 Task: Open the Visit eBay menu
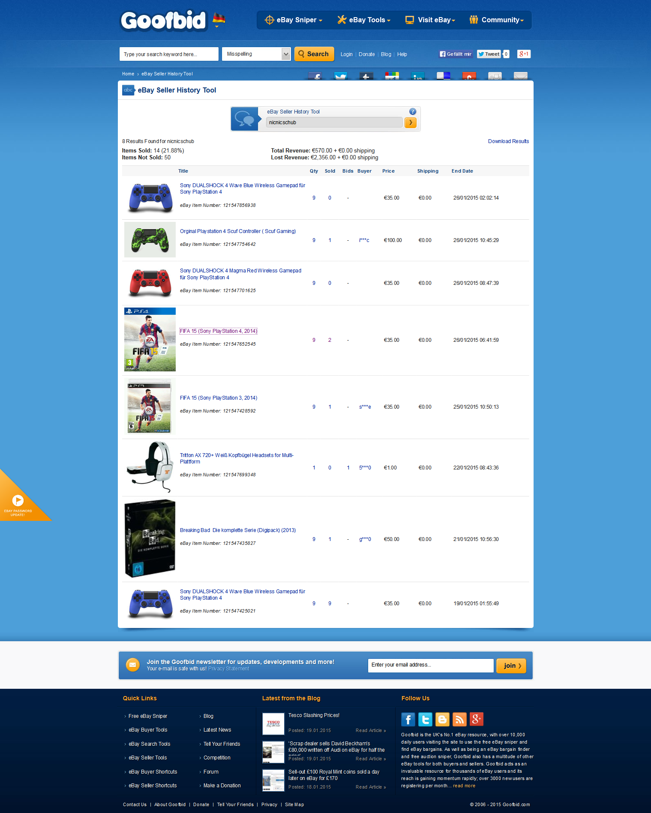coord(430,20)
